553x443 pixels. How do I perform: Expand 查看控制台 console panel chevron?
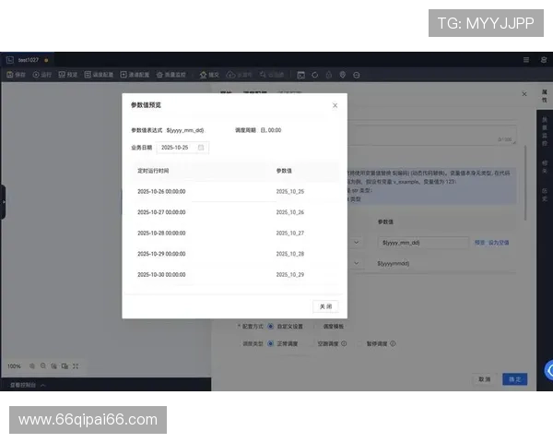coord(43,385)
